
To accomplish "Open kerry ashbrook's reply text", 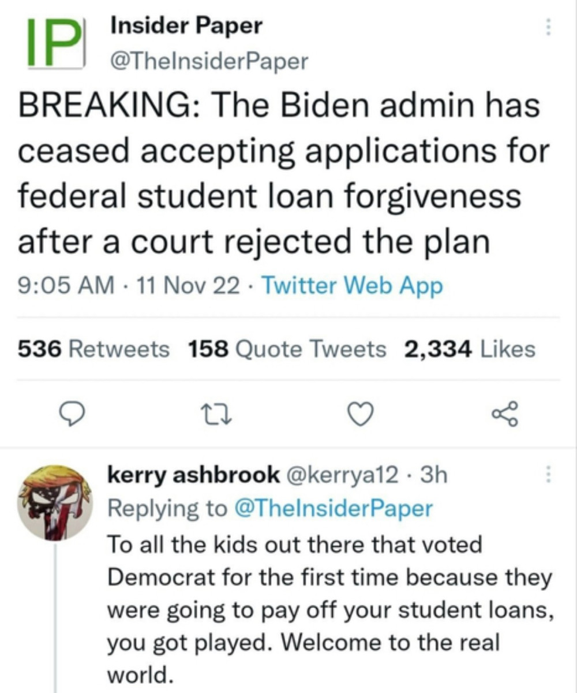I will tap(329, 609).
